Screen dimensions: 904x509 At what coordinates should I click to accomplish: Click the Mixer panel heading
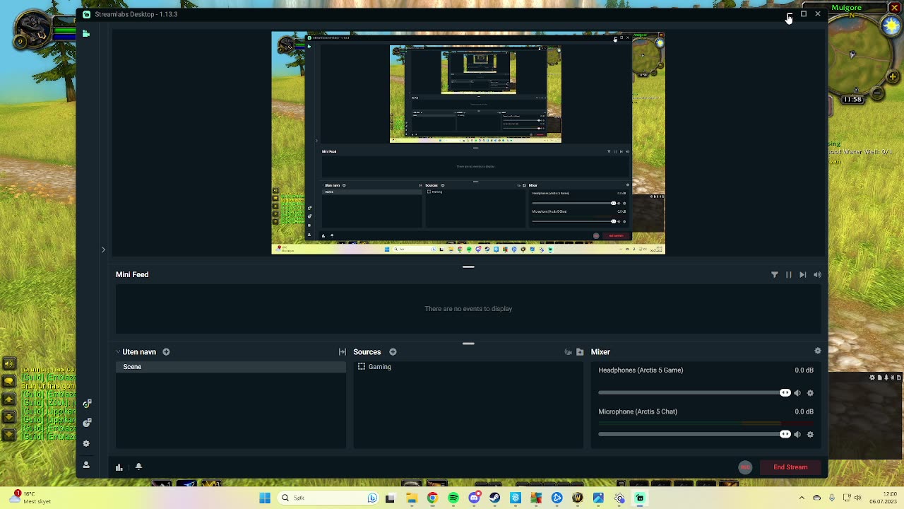coord(600,351)
